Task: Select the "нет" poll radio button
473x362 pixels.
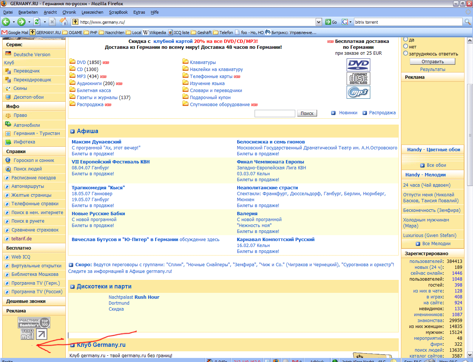Action: [x=405, y=46]
